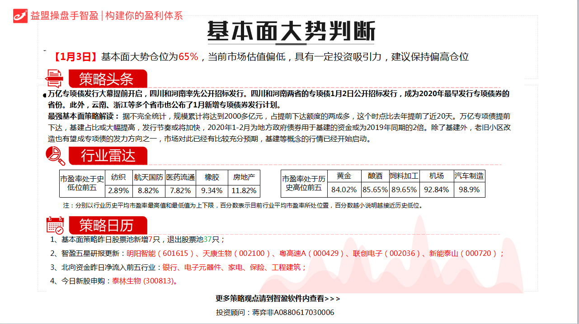Click the 粤高速A（000429） stock link
The height and width of the screenshot is (324, 579).
tap(311, 254)
